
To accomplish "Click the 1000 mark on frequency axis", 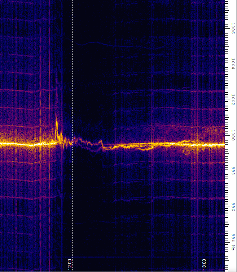I will coord(233,135).
